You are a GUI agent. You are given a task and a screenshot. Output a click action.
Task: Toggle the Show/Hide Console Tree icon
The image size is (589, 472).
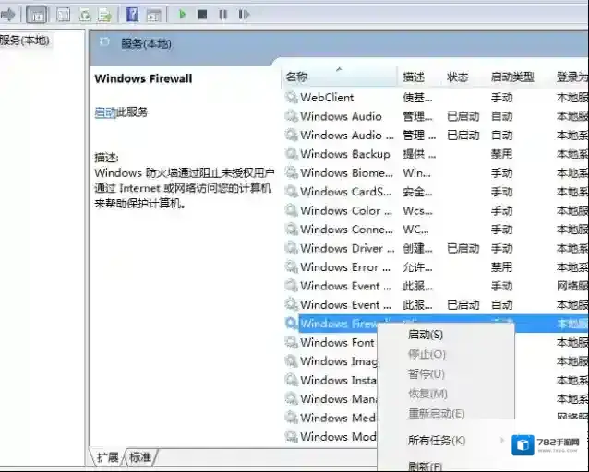(x=38, y=14)
